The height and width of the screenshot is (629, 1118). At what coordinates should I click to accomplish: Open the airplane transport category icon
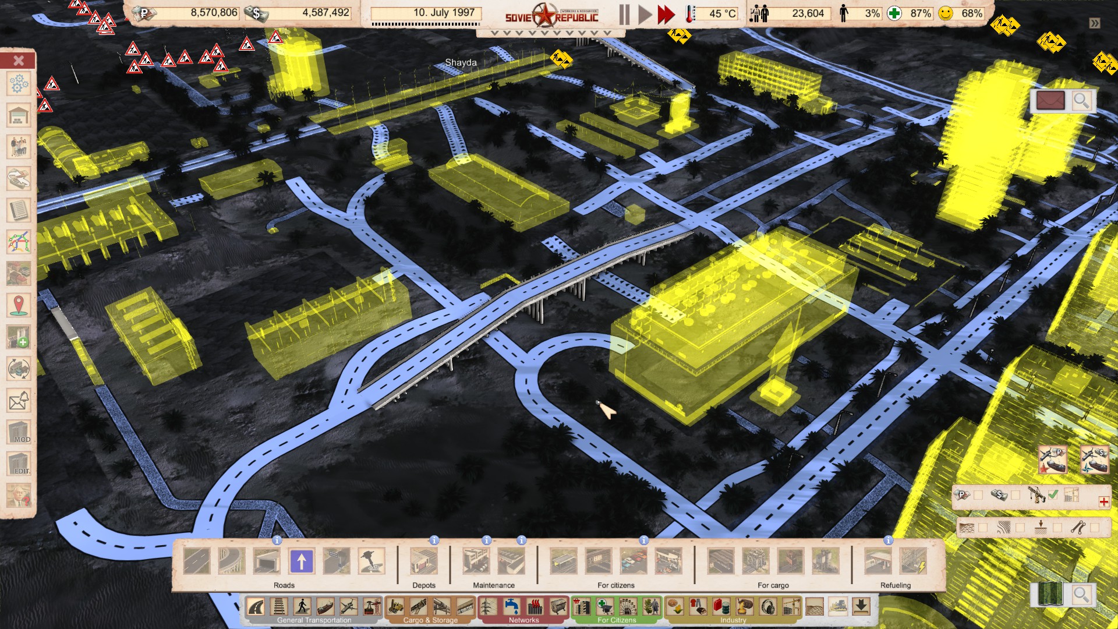coord(349,607)
